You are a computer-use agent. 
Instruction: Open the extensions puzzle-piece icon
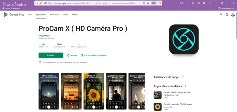point(222,3)
